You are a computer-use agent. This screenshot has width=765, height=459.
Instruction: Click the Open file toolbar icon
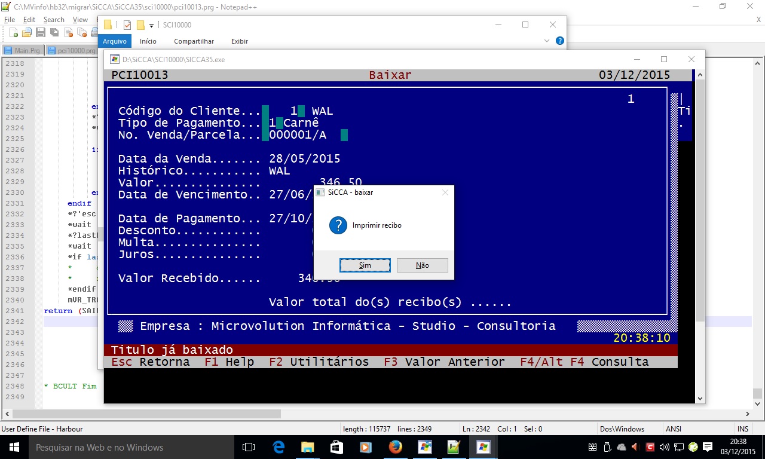pyautogui.click(x=27, y=32)
